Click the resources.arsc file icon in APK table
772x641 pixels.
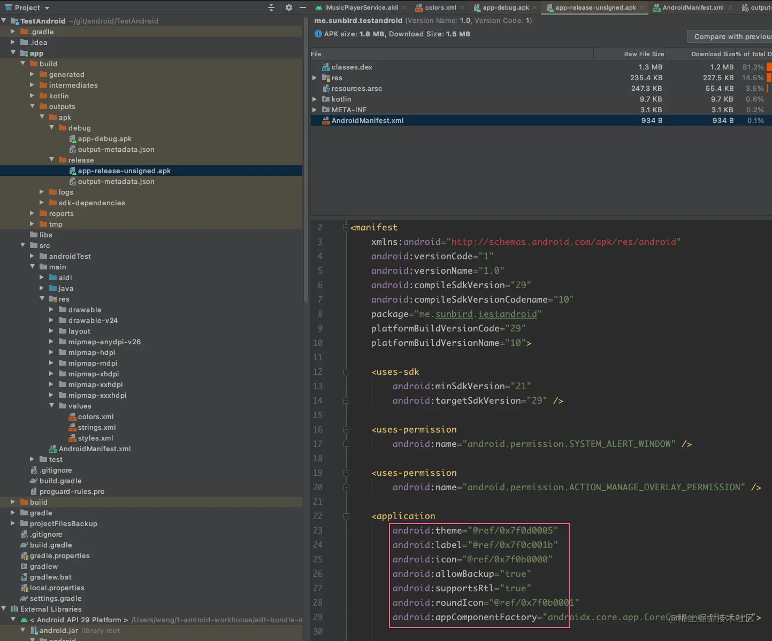click(325, 88)
